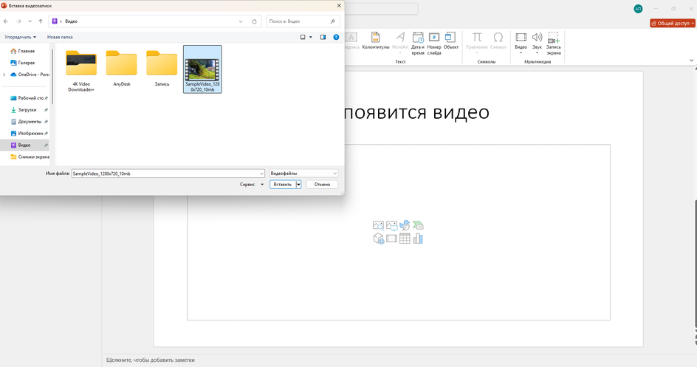The image size is (697, 367).
Task: Select SampleVideo_1280x720_10mb file
Action: pyautogui.click(x=202, y=69)
